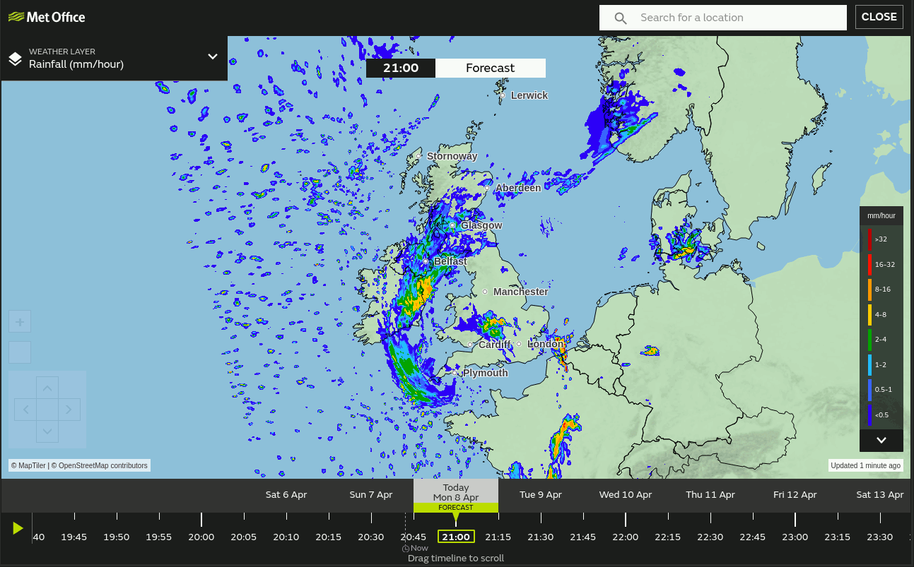This screenshot has height=567, width=914.
Task: Pan the map up with arrow
Action: pos(47,388)
